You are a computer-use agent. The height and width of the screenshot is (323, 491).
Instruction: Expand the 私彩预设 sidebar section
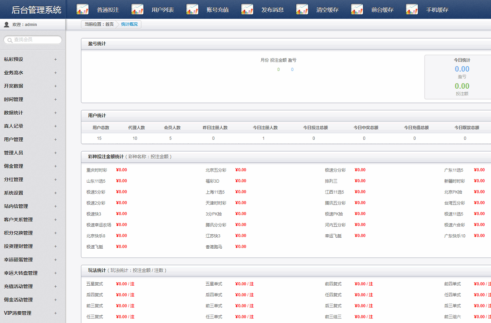55,60
